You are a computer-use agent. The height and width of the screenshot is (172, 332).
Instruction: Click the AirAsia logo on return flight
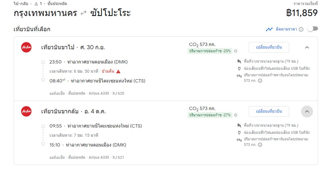click(26, 112)
